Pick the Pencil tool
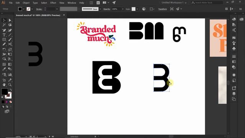The height and width of the screenshot is (138, 245). pyautogui.click(x=4, y=44)
